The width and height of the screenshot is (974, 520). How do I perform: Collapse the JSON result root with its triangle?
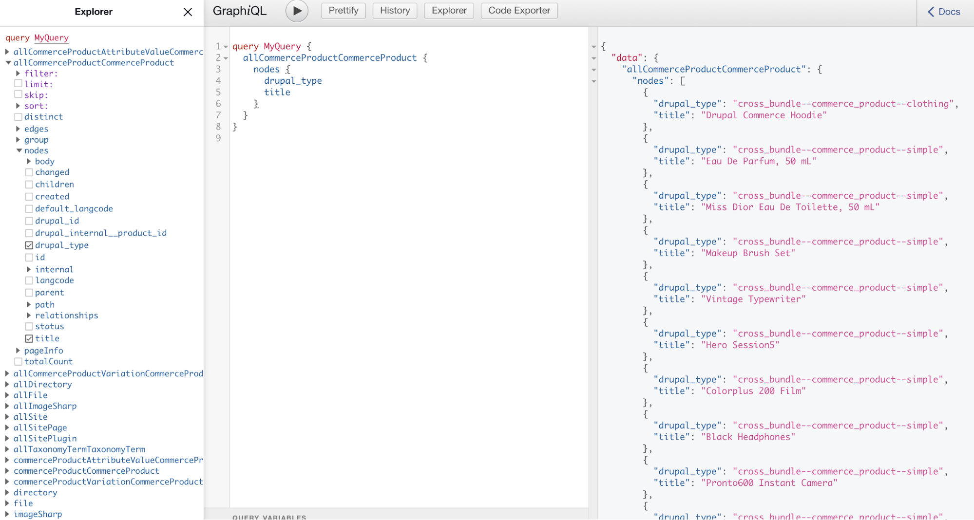593,46
